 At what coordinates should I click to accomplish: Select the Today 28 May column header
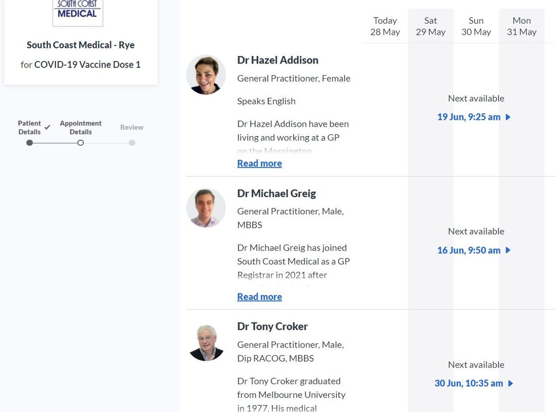(x=385, y=26)
